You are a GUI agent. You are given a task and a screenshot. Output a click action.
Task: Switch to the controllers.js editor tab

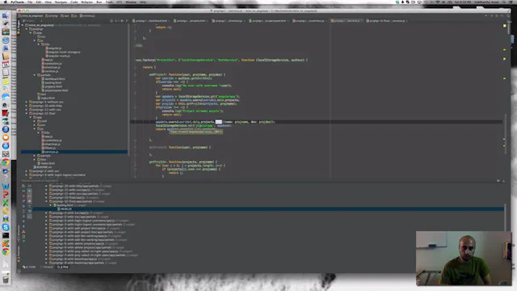click(x=310, y=21)
